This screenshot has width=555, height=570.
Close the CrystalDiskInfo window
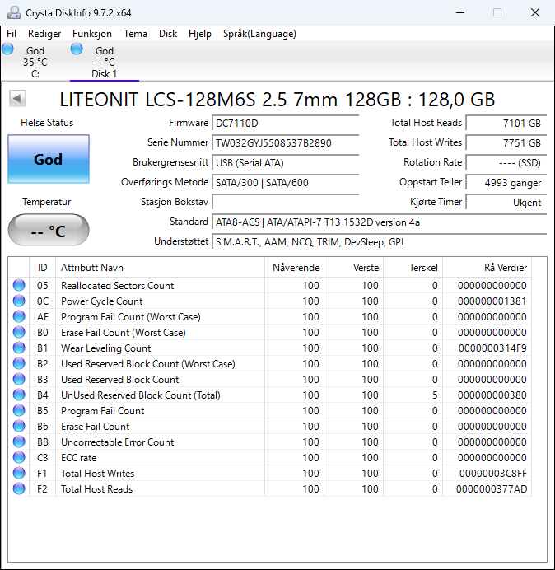[535, 12]
